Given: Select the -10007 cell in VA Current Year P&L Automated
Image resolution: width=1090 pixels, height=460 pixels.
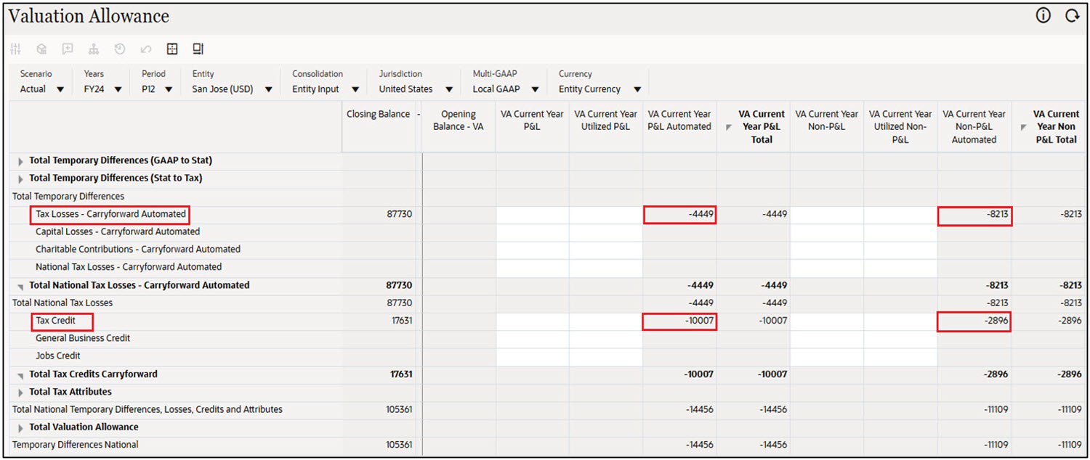Looking at the screenshot, I should click(679, 321).
